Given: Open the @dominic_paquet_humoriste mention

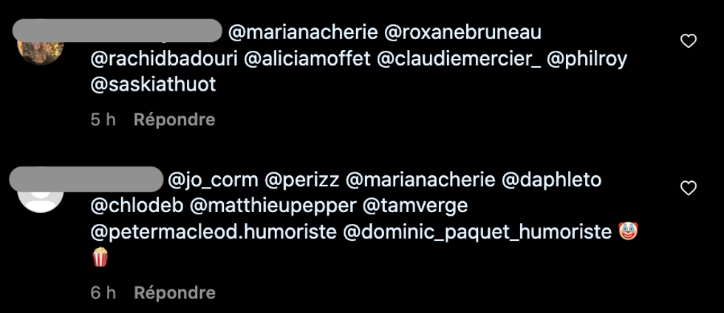Looking at the screenshot, I should pos(479,232).
